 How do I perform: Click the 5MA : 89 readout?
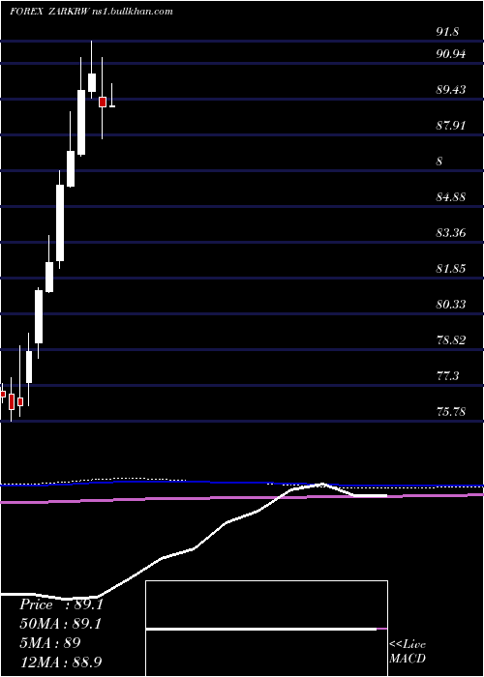coord(50,643)
